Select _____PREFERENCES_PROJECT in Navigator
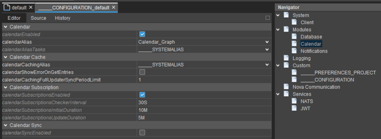The image size is (381, 139). coord(338,73)
